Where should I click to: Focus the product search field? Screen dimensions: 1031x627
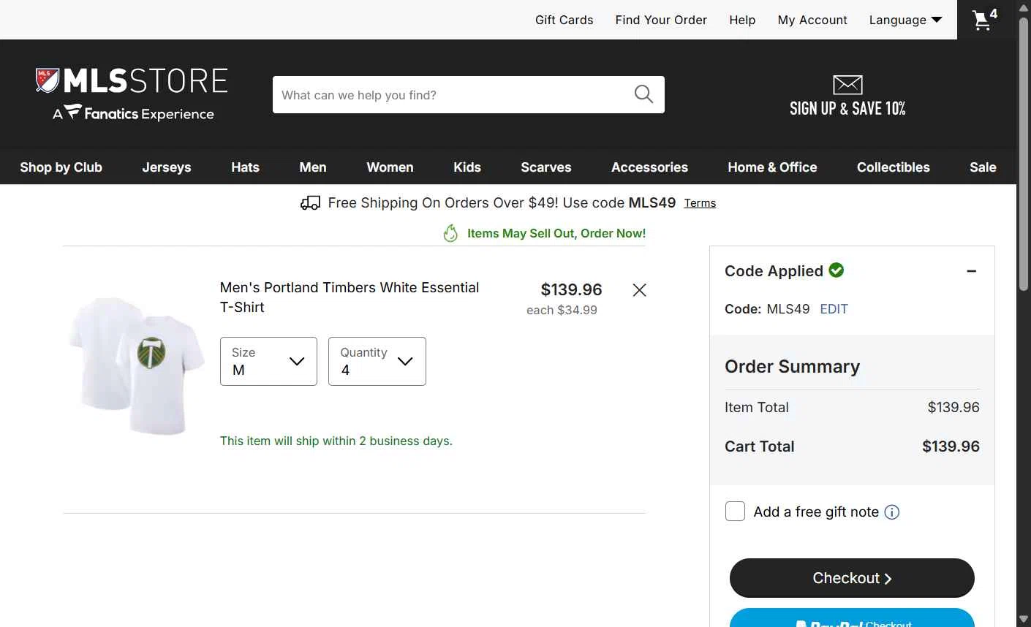point(453,94)
